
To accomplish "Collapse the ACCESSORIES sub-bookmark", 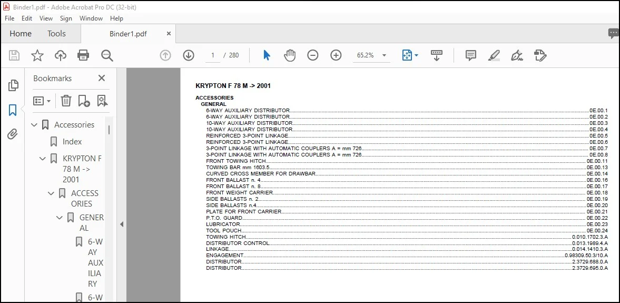I will [51, 193].
